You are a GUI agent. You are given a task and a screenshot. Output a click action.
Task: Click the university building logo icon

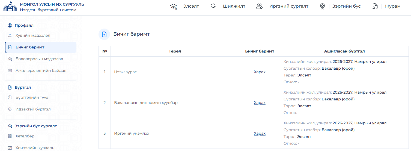point(10,7)
